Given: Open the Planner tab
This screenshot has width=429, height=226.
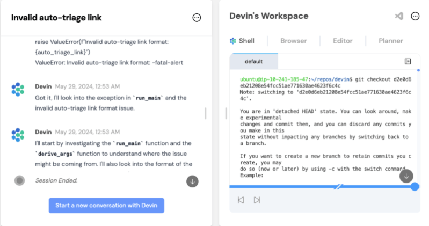Looking at the screenshot, I should click(x=390, y=41).
